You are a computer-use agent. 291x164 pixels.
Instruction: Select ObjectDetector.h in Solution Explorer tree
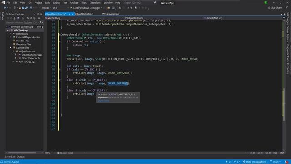[x=30, y=58]
